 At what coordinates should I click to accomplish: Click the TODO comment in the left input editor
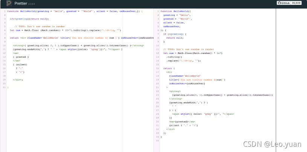point(40,26)
